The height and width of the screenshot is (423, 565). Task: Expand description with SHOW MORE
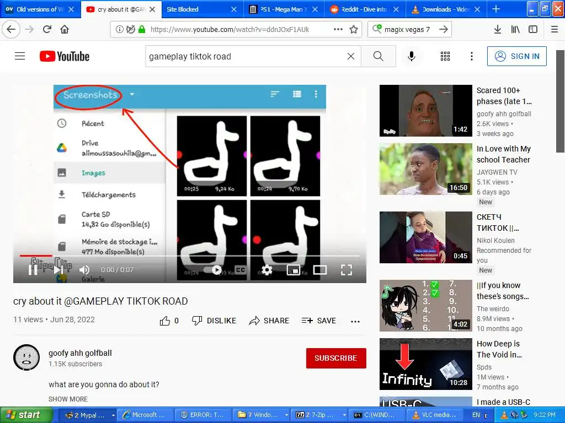coord(68,399)
